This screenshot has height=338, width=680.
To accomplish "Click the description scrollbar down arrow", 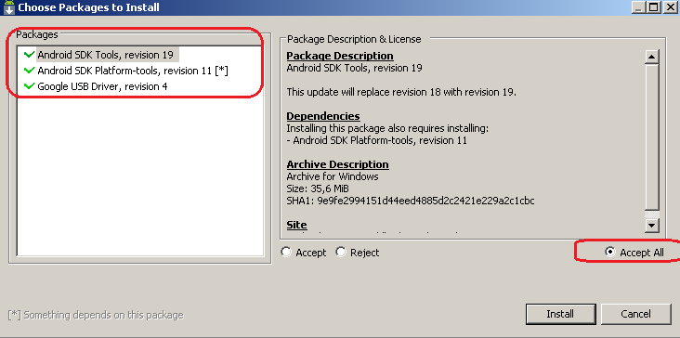I will [652, 226].
